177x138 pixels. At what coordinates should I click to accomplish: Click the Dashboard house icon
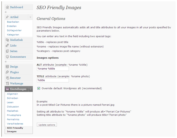coord(7,7)
